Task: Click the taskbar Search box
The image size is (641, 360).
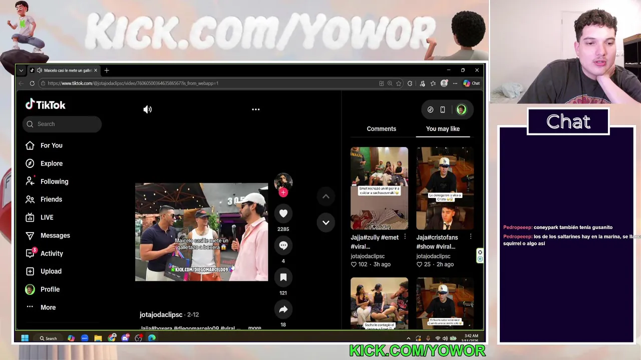Action: 48,338
